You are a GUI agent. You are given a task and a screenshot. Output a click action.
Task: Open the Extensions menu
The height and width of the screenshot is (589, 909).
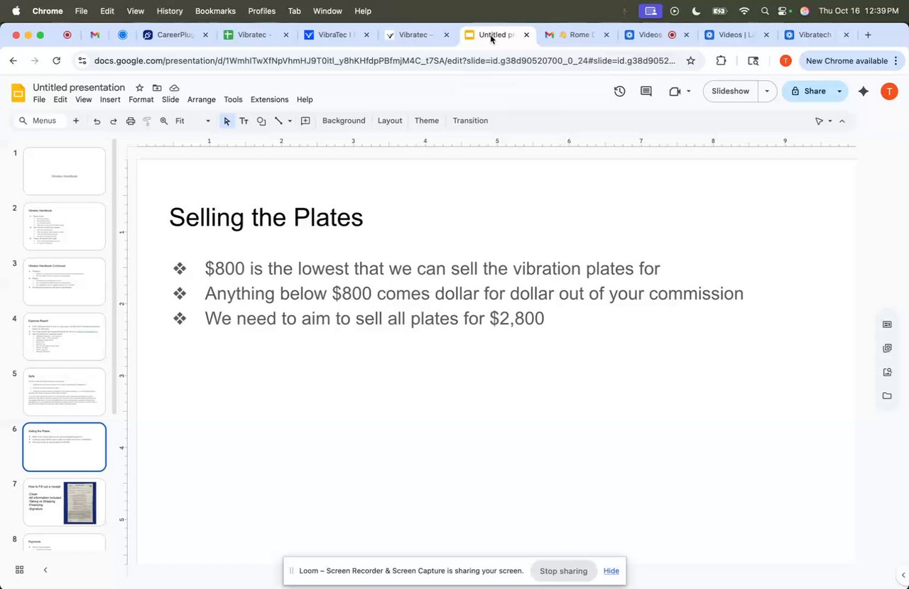click(x=269, y=100)
